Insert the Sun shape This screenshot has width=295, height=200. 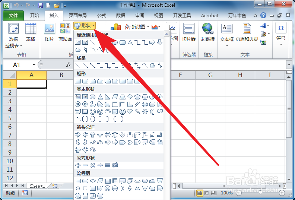point(145,112)
